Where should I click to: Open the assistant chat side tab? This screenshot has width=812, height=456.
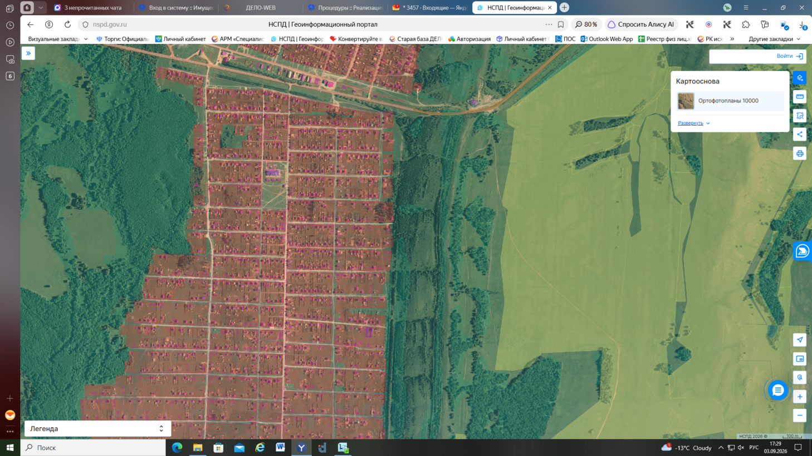(x=803, y=251)
